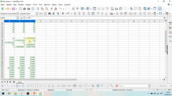Insert chart icon

[x=116, y=9]
